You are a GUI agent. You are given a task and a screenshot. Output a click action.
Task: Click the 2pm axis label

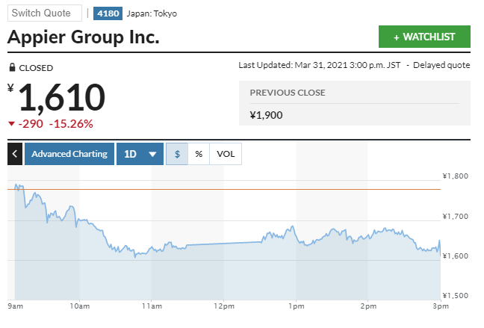click(x=368, y=306)
